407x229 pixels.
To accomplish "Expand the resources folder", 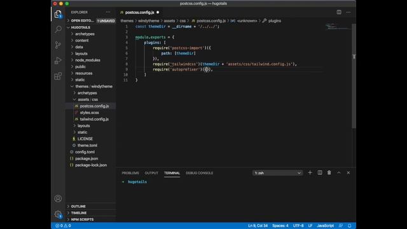I will [x=83, y=73].
